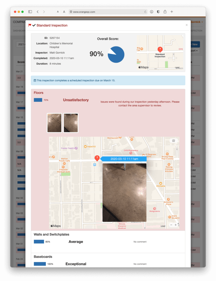Image resolution: width=216 pixels, height=281 pixels.
Task: Open the Share icon in toolbar
Action: tap(165, 12)
